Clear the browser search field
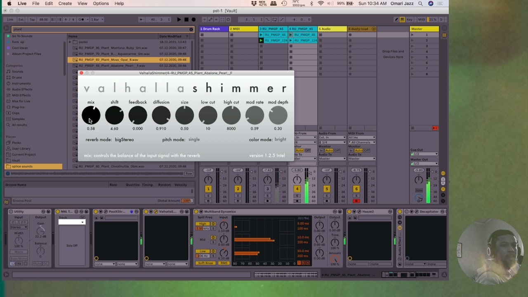 tap(191, 29)
